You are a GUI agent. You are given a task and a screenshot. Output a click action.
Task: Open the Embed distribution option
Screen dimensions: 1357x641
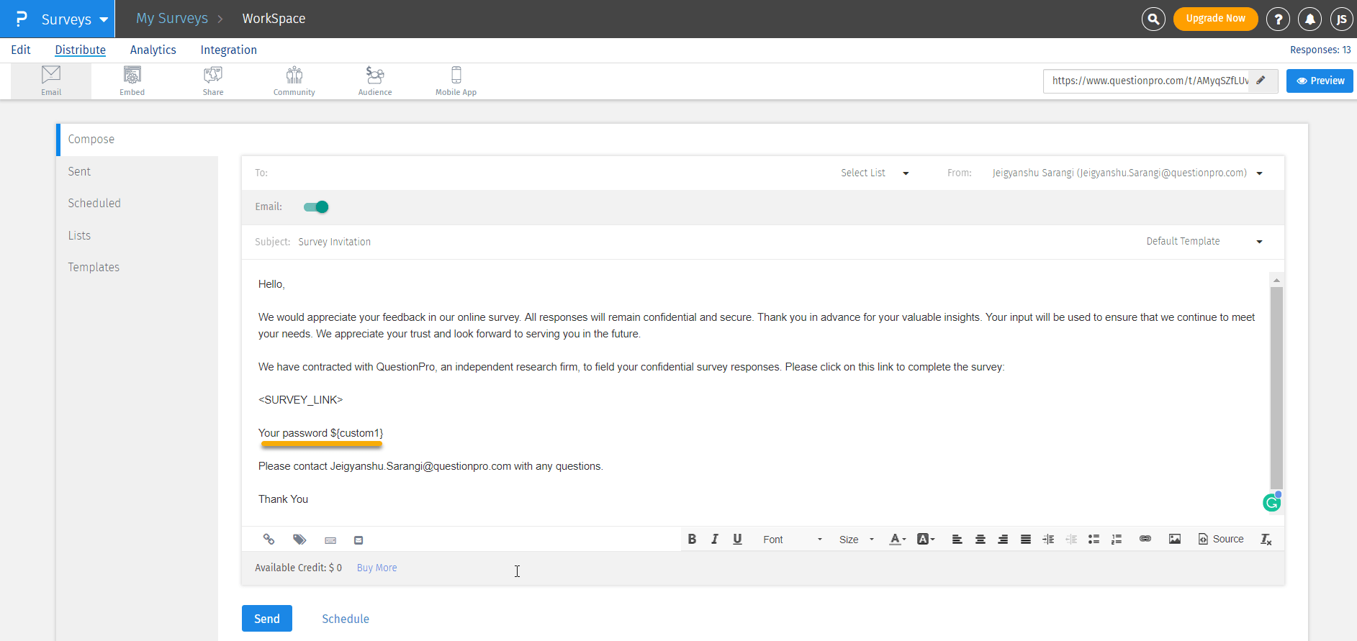coord(132,81)
